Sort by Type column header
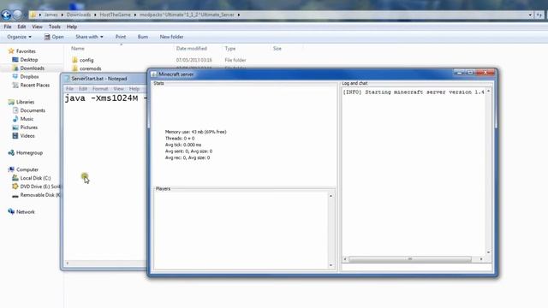This screenshot has width=548, height=308. (230, 49)
